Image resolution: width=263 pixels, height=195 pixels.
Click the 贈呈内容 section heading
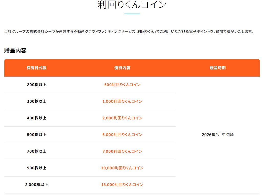(15, 50)
